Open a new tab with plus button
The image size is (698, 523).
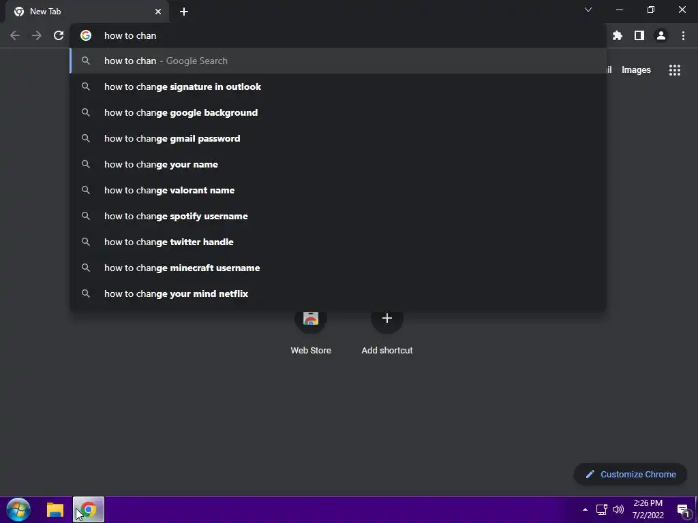pyautogui.click(x=184, y=12)
